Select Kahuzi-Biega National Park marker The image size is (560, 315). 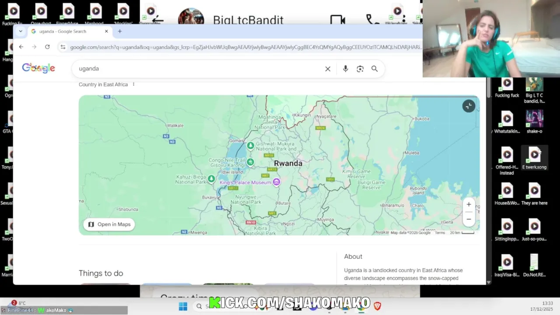pos(211,179)
